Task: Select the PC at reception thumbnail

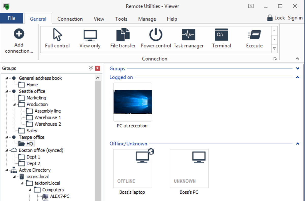Action: (132, 102)
